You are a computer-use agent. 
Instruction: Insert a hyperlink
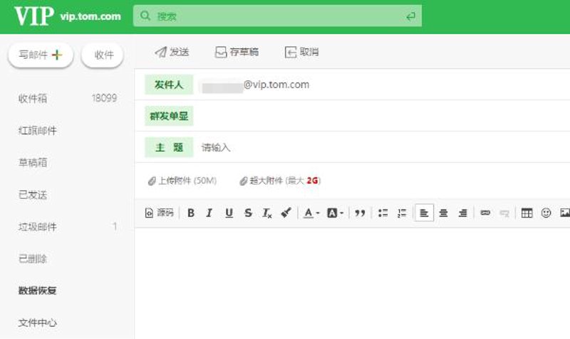tap(485, 212)
